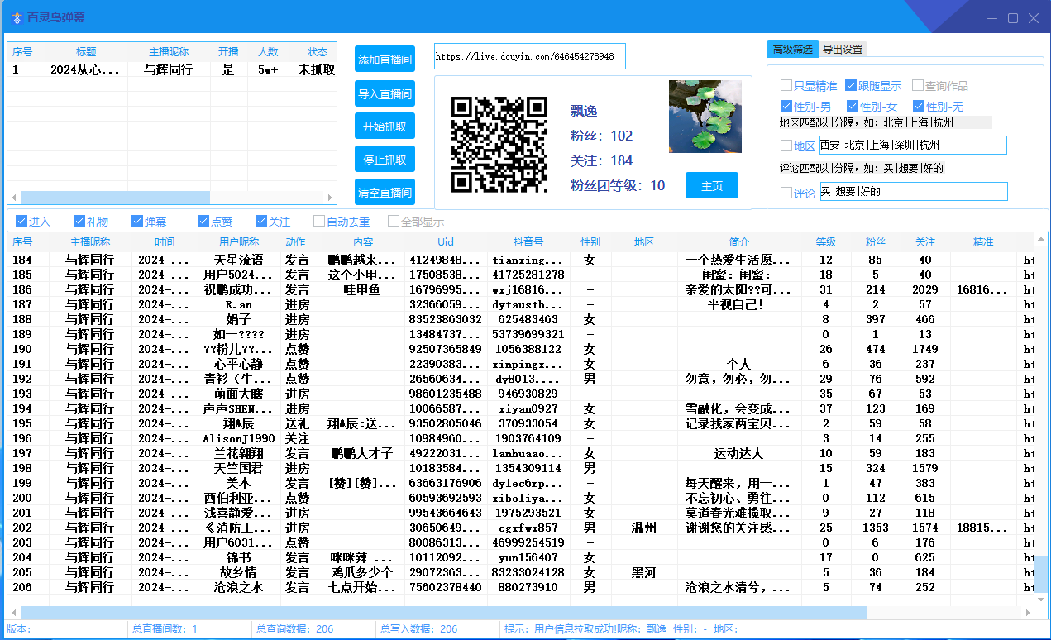
Task: Click the live room URL input field
Action: [x=529, y=57]
